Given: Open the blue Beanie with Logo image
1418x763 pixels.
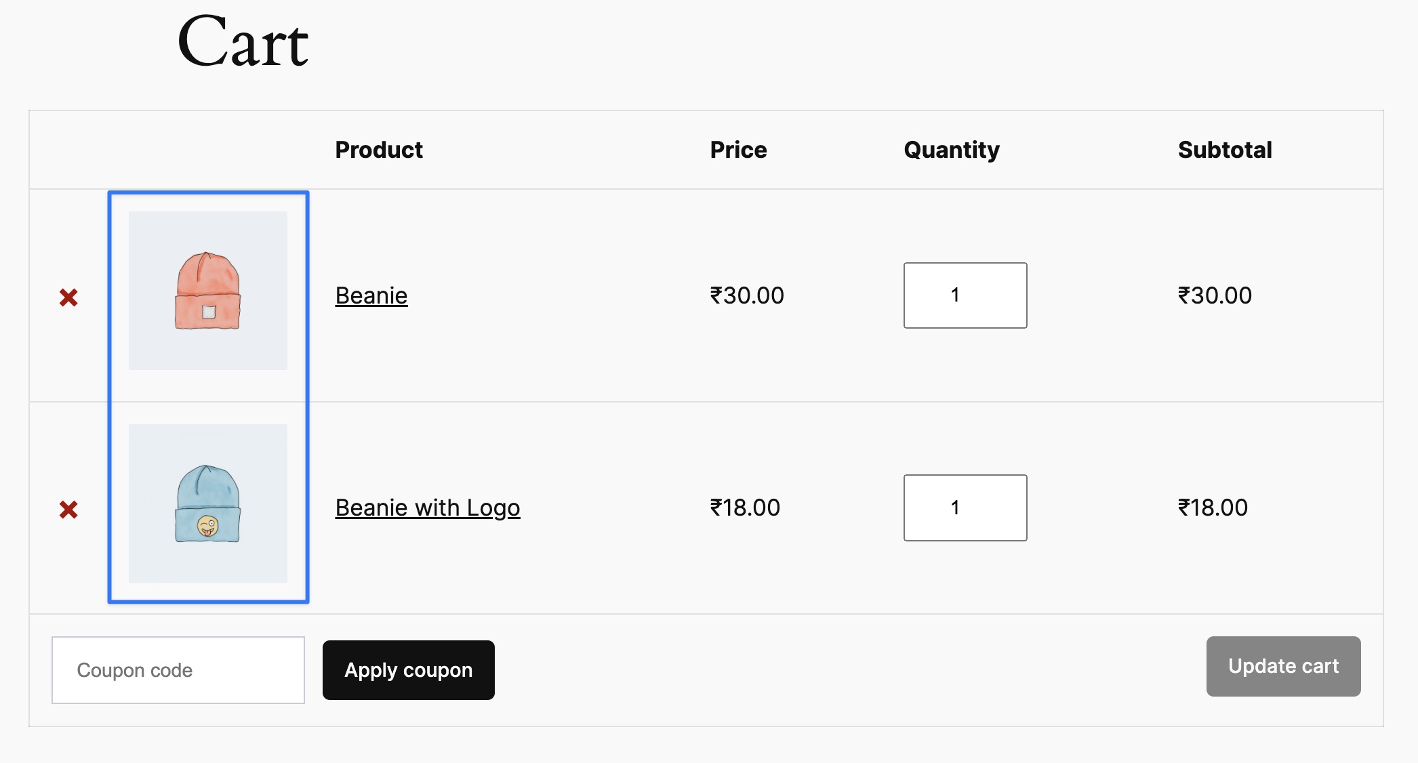Looking at the screenshot, I should tap(208, 503).
